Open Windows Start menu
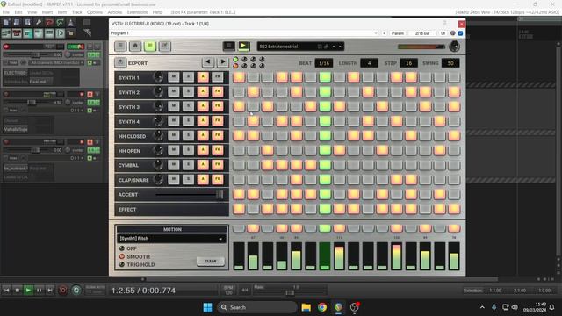The image size is (562, 316). pos(207,307)
